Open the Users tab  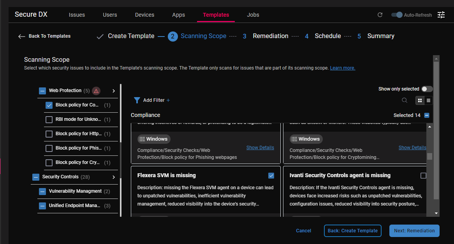coord(110,15)
